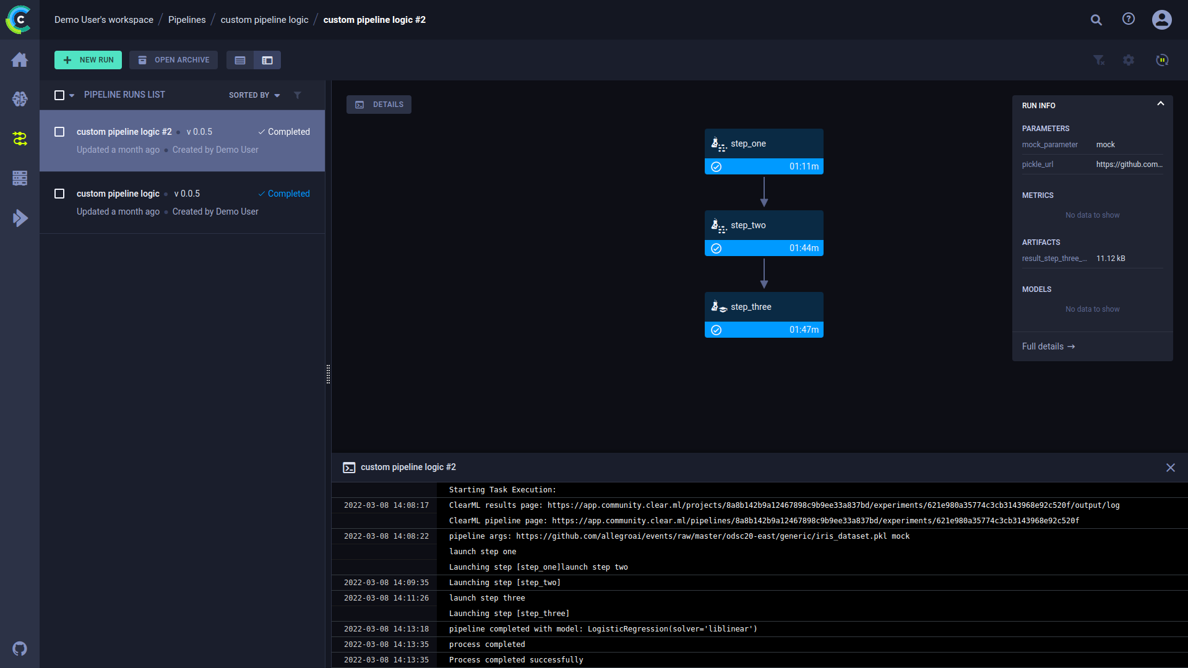Screen dimensions: 1188x668
Task: Navigate to Pipelines in the breadcrumb
Action: pos(187,19)
